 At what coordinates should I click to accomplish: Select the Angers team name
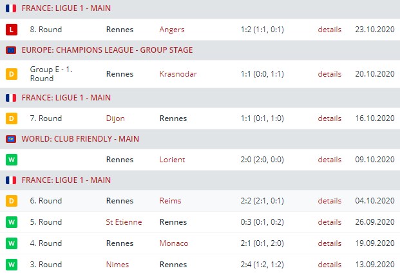click(172, 30)
